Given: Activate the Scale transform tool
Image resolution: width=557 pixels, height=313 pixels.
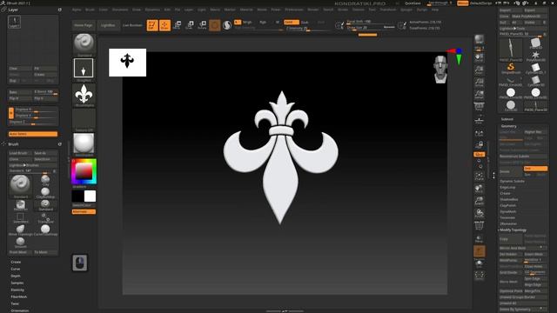Looking at the screenshot, I should click(190, 25).
